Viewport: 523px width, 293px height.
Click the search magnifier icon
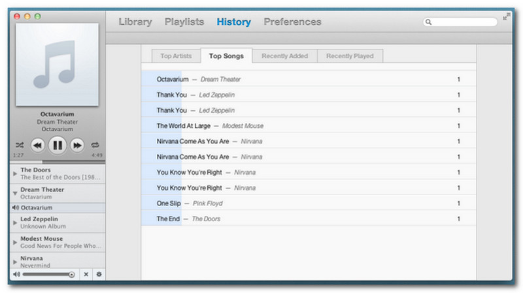pos(429,22)
